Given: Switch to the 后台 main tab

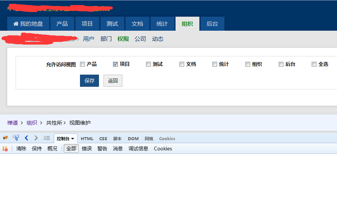Looking at the screenshot, I should pyautogui.click(x=212, y=23).
